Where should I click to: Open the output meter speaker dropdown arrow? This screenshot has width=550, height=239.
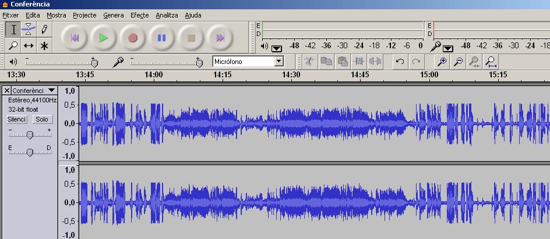(276, 48)
